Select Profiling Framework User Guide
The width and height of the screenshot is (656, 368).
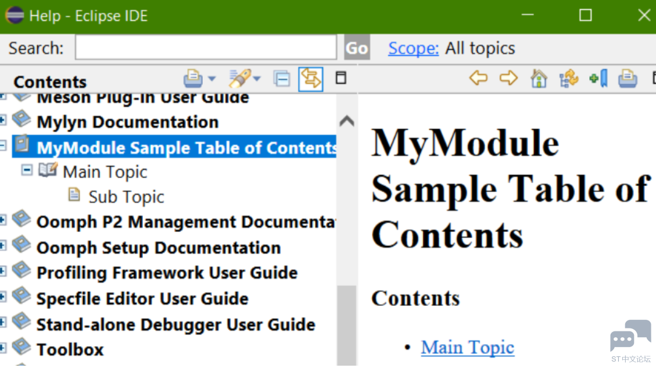point(167,273)
